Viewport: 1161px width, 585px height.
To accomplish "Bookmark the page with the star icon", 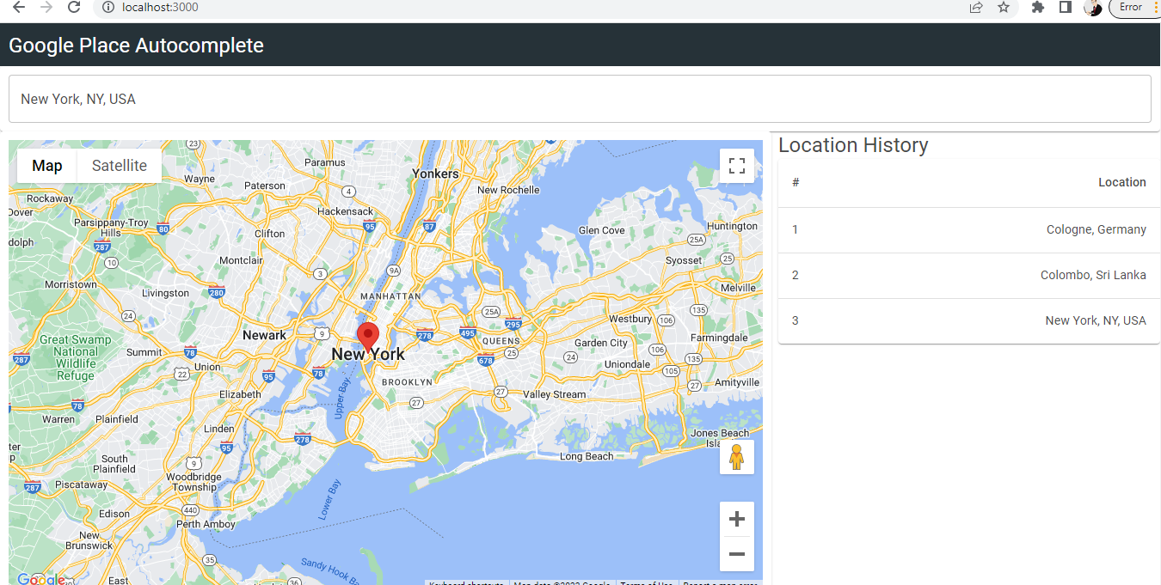I will pyautogui.click(x=1004, y=8).
